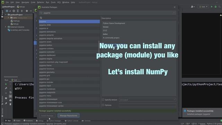Reload the available packages list
The width and height of the screenshot is (222, 125).
[x=41, y=18]
